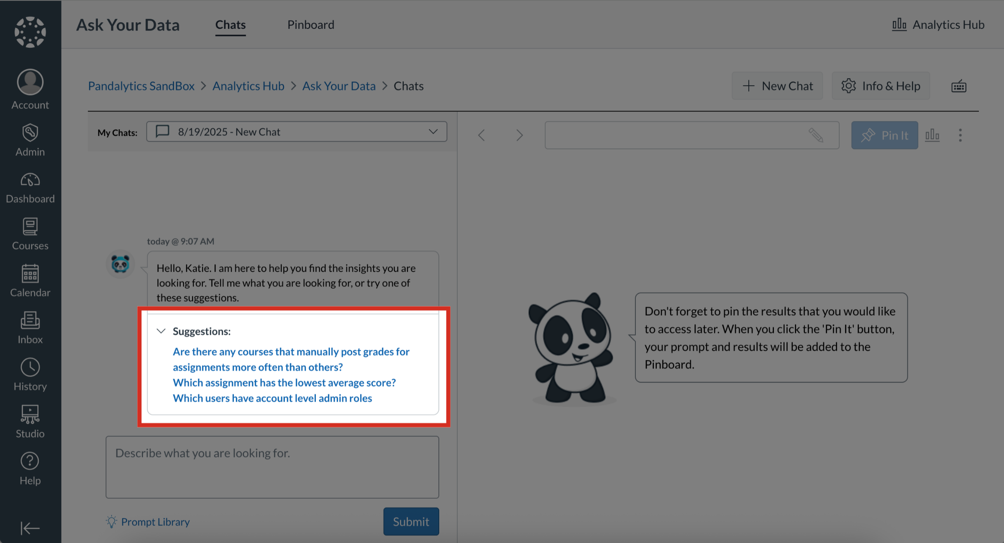Open the Prompt Library link

coord(155,521)
